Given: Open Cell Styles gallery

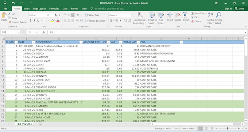Looking at the screenshot, I should [161, 18].
